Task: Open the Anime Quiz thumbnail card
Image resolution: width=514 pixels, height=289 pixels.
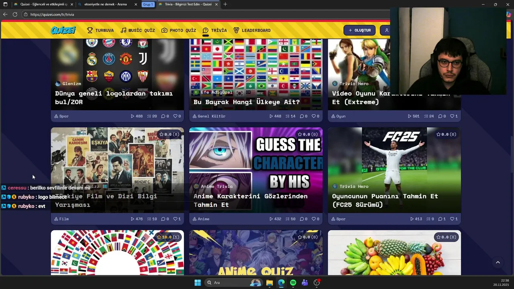Action: pos(256,253)
